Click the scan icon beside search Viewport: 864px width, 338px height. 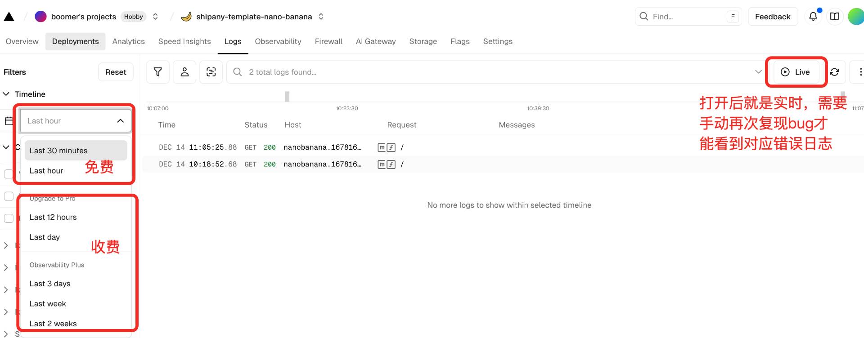211,72
